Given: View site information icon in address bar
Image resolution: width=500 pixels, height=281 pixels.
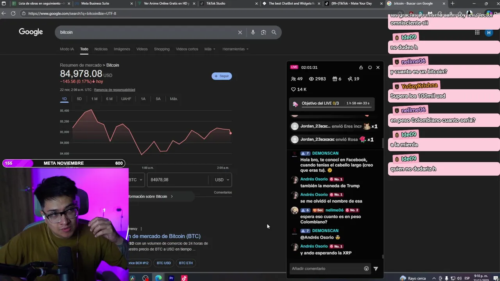Looking at the screenshot, I should (23, 13).
